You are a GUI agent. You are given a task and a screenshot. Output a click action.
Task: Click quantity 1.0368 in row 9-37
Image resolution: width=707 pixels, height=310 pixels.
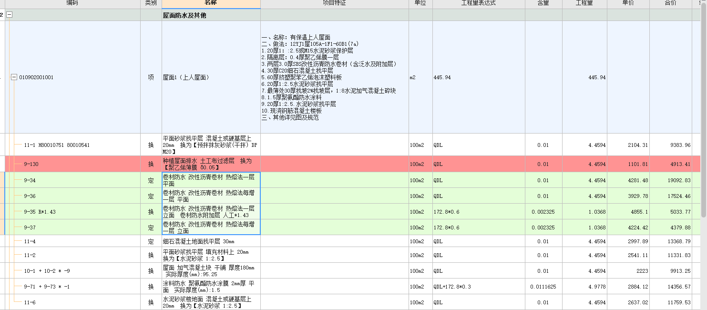coord(584,227)
